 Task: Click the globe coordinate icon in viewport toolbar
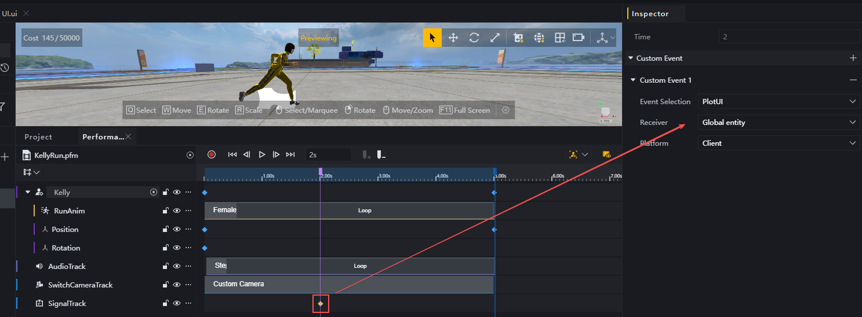point(539,38)
